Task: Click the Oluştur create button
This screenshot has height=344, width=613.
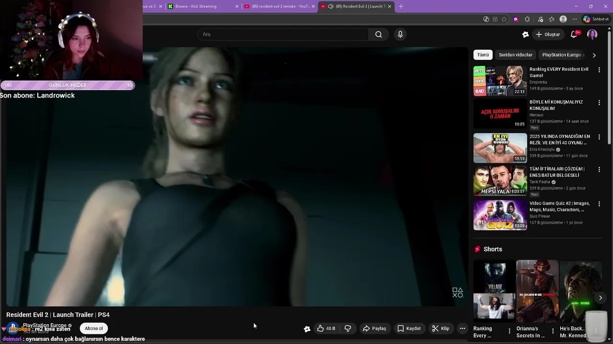Action: point(547,34)
